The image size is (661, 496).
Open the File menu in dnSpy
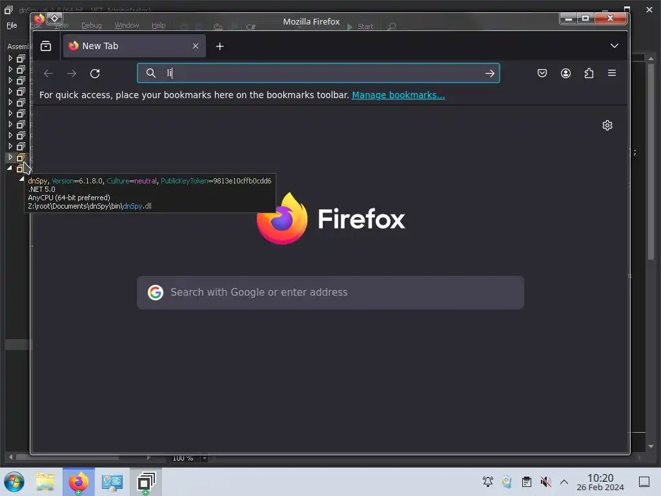(12, 25)
